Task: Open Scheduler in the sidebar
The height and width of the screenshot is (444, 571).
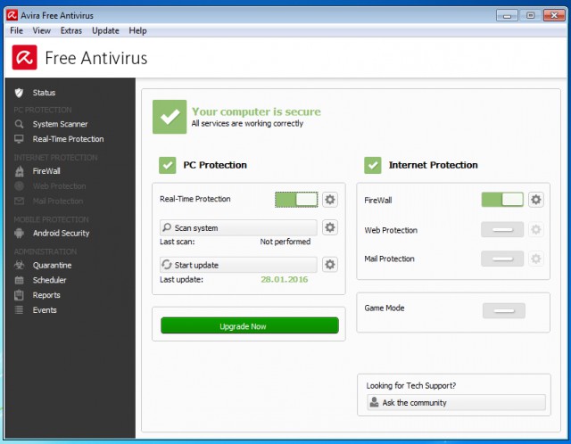Action: tap(50, 280)
